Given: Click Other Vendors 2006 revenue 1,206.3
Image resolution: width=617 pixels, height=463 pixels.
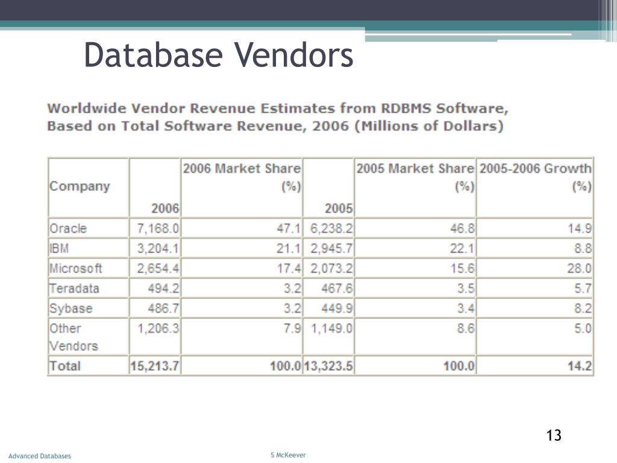Looking at the screenshot, I should click(x=158, y=329).
